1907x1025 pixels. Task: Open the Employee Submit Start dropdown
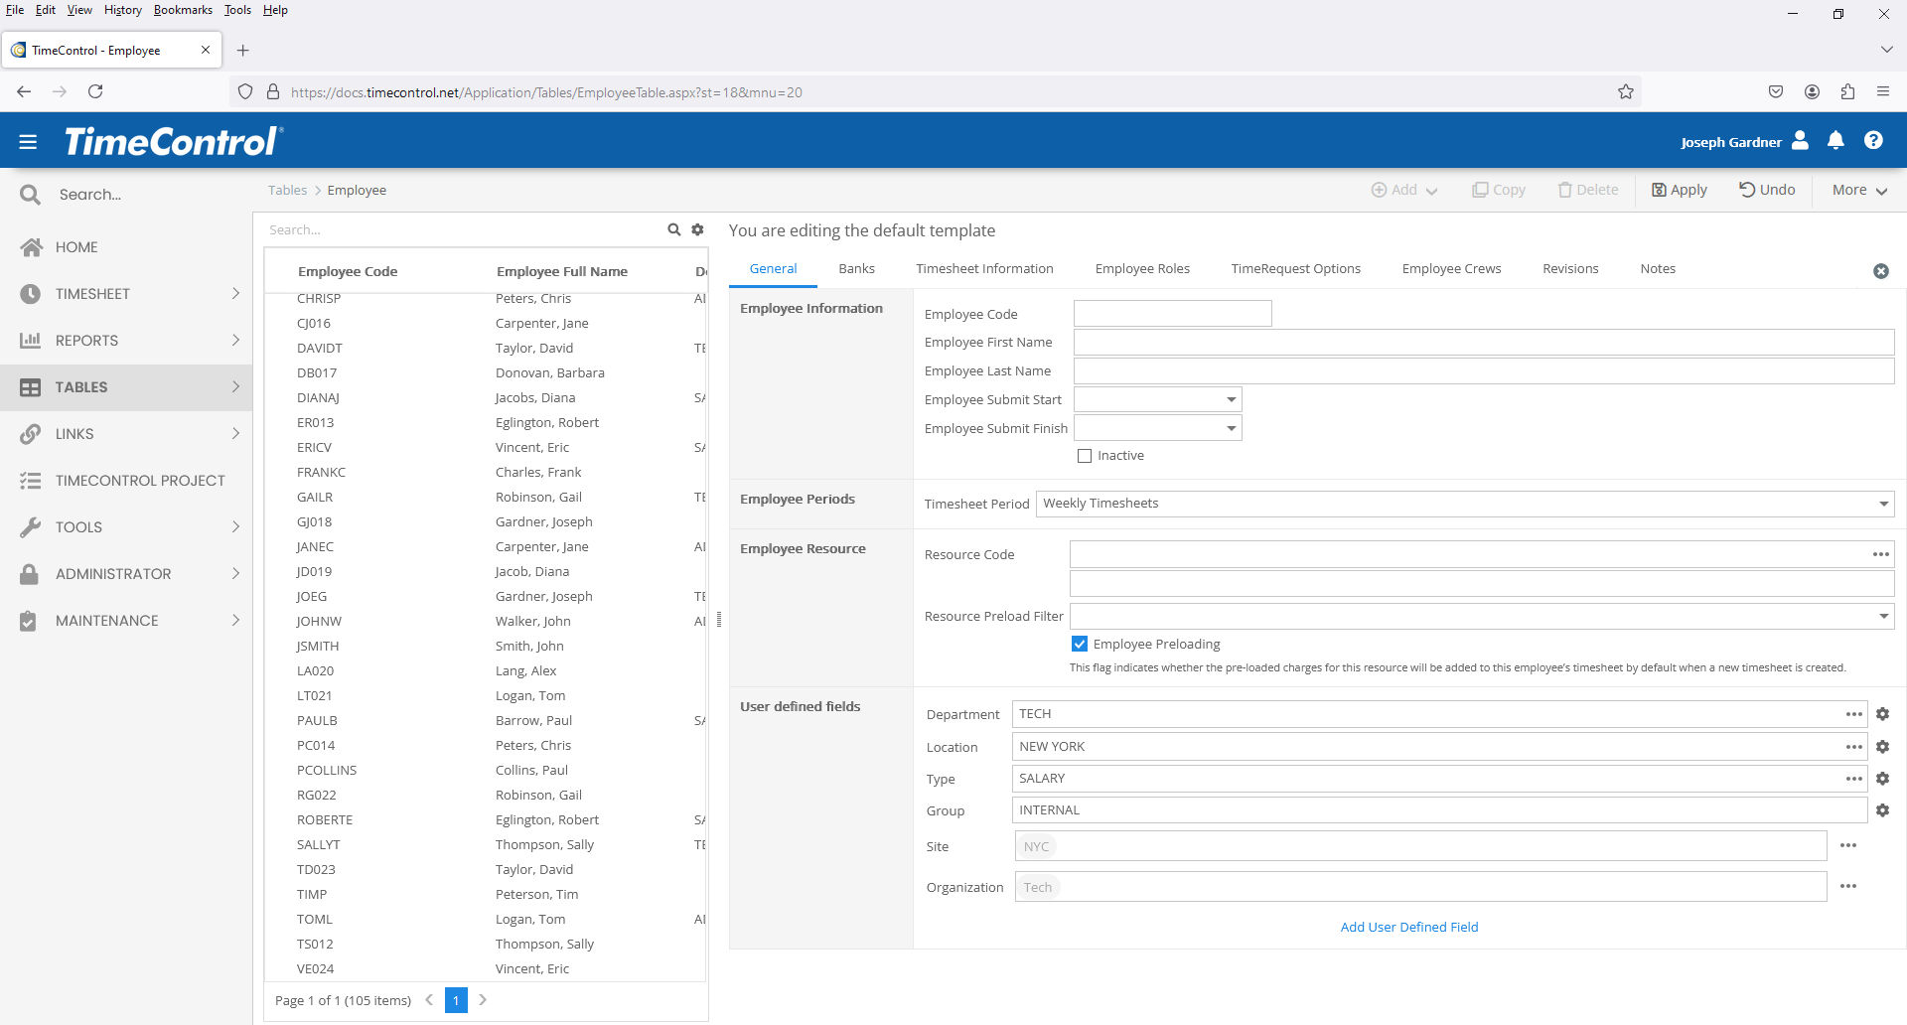point(1231,399)
